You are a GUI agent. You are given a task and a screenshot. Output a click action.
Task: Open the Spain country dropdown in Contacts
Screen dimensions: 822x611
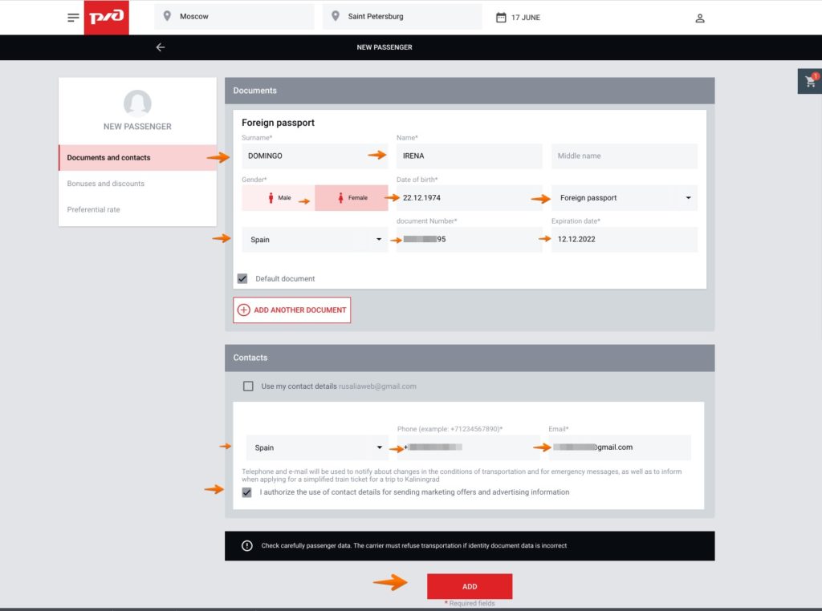[379, 447]
